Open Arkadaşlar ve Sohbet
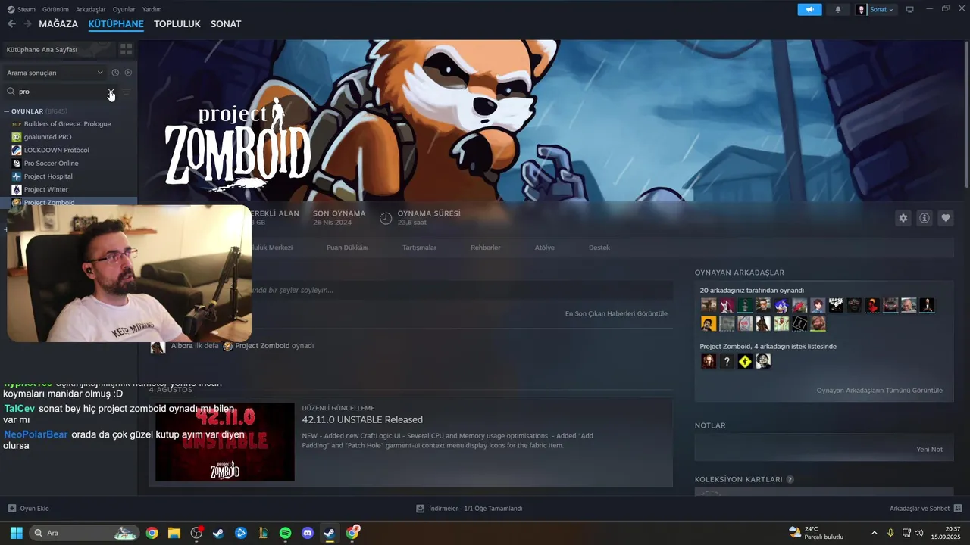 tap(925, 509)
